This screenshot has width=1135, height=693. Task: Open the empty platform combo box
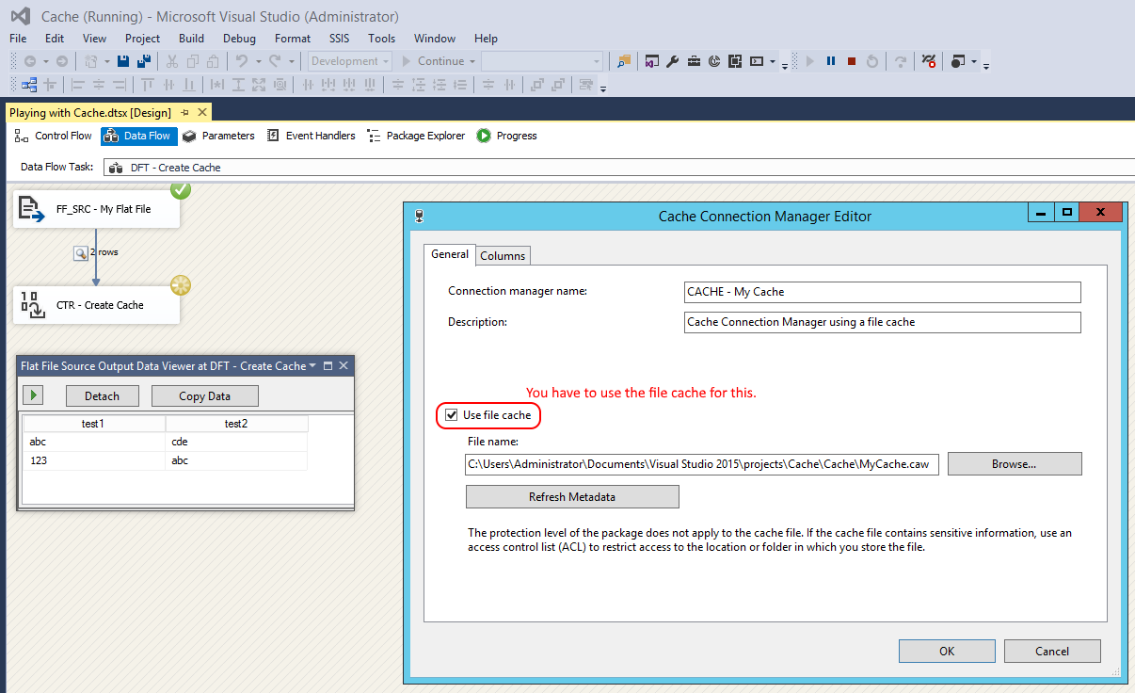[542, 61]
